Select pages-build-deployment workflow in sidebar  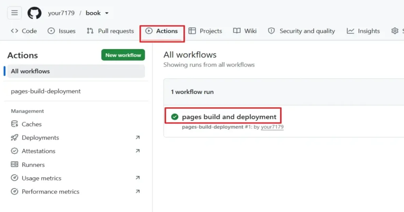46,91
